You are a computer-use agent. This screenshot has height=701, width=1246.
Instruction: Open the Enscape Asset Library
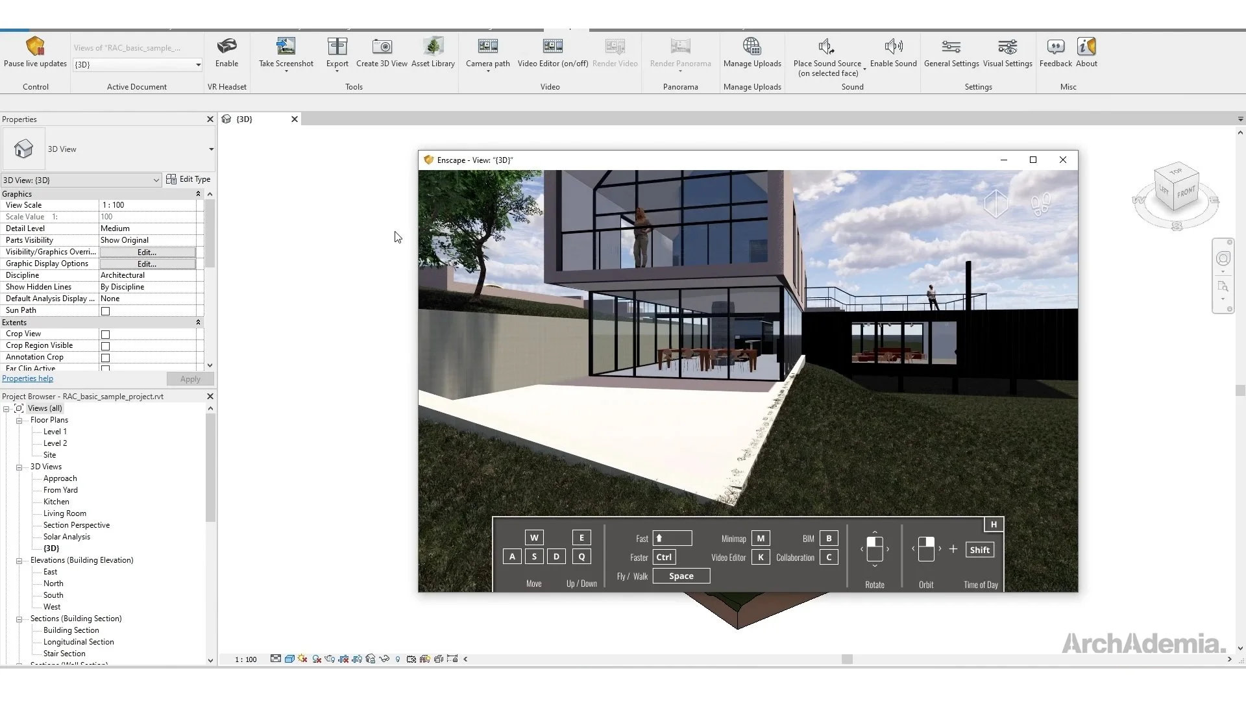coord(433,52)
